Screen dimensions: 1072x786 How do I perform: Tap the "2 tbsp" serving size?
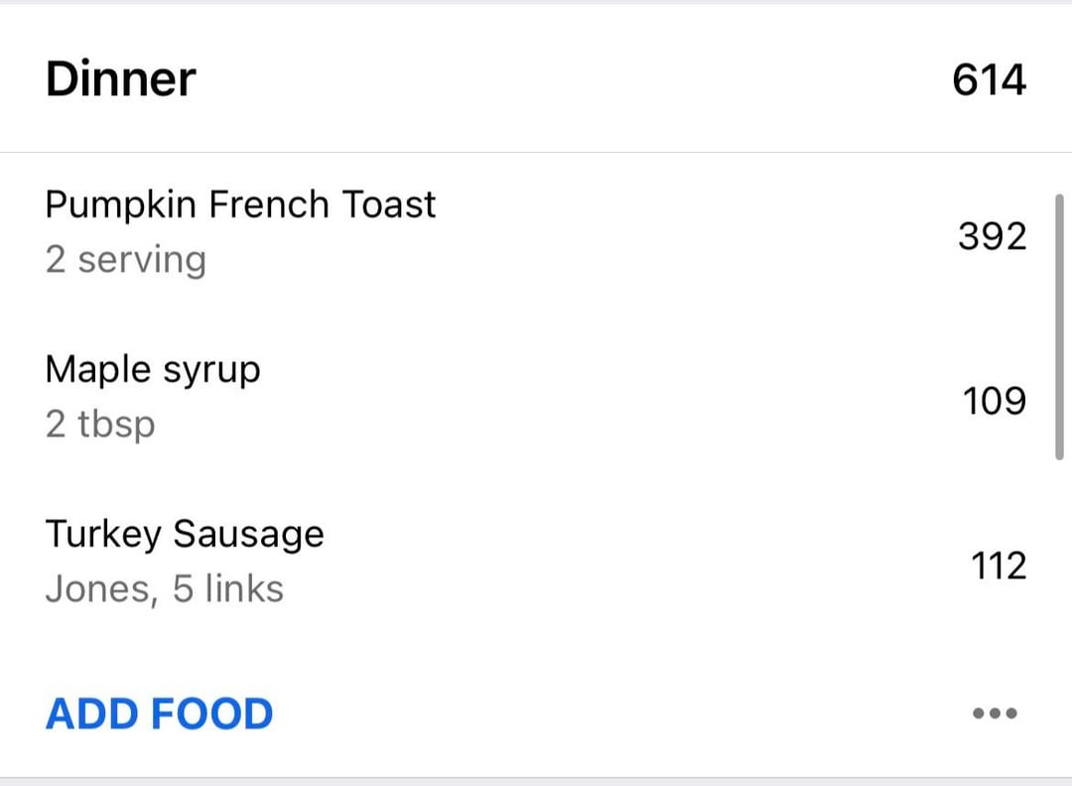tap(100, 425)
